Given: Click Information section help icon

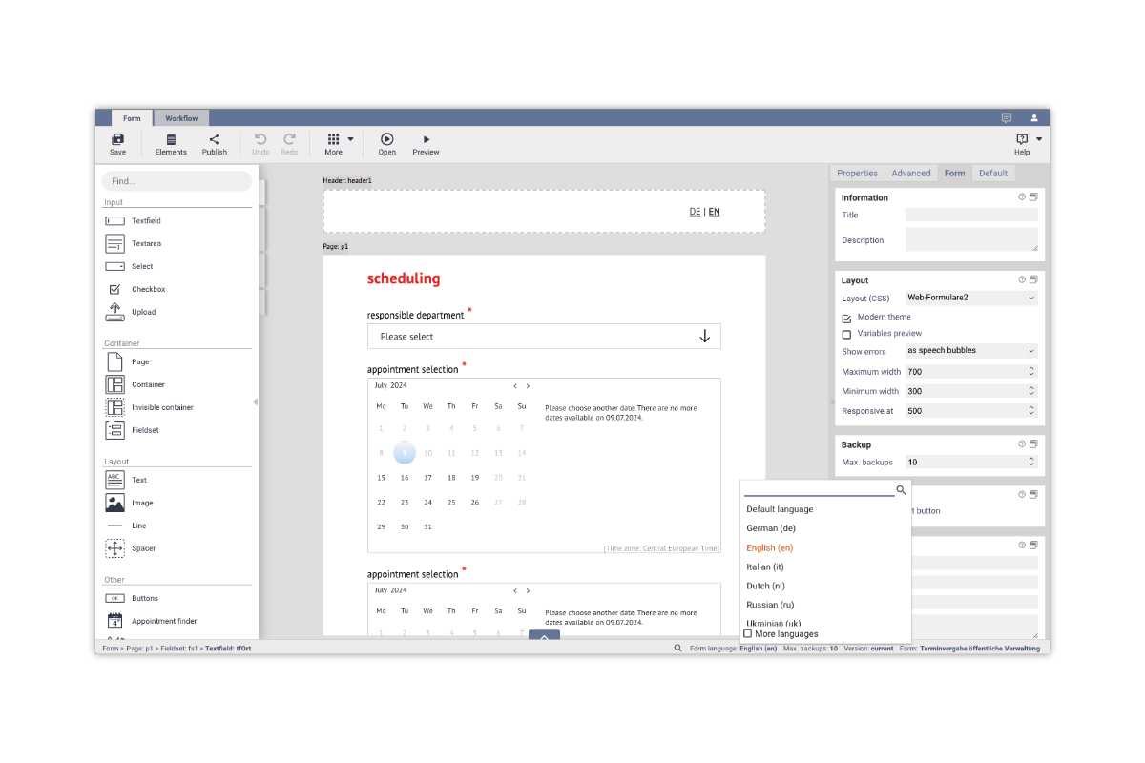Looking at the screenshot, I should coord(1022,197).
